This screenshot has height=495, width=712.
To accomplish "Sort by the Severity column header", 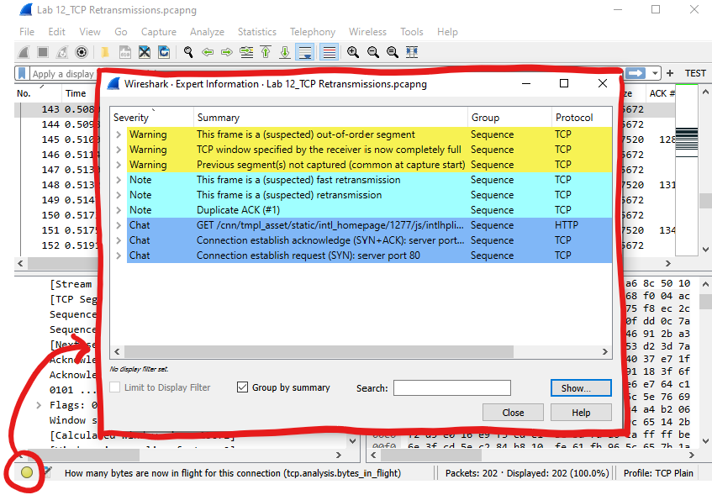I will coord(151,118).
